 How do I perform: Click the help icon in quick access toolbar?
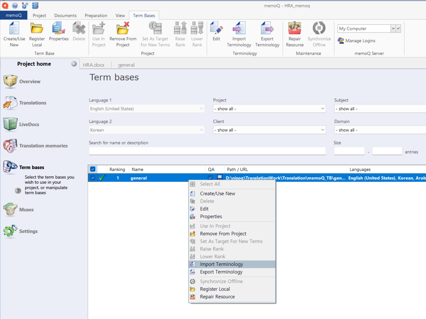click(15, 5)
